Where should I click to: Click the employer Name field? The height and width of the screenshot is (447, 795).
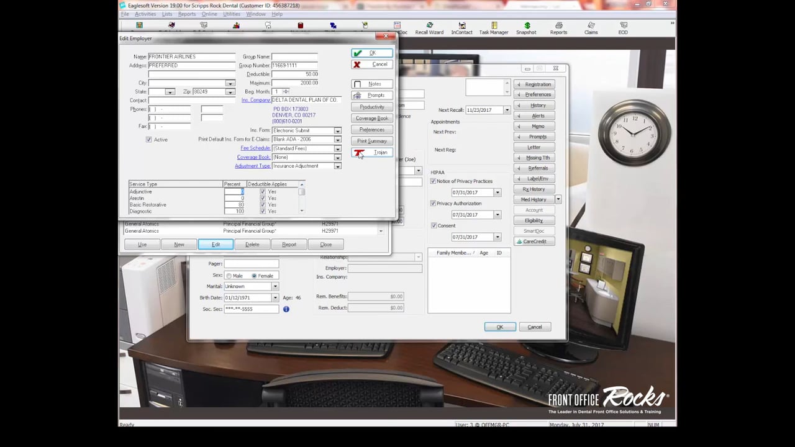point(191,56)
